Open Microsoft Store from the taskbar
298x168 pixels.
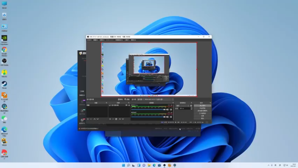[159, 165]
